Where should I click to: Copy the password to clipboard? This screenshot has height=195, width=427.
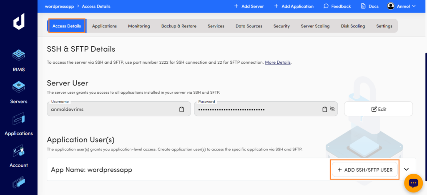pyautogui.click(x=324, y=109)
